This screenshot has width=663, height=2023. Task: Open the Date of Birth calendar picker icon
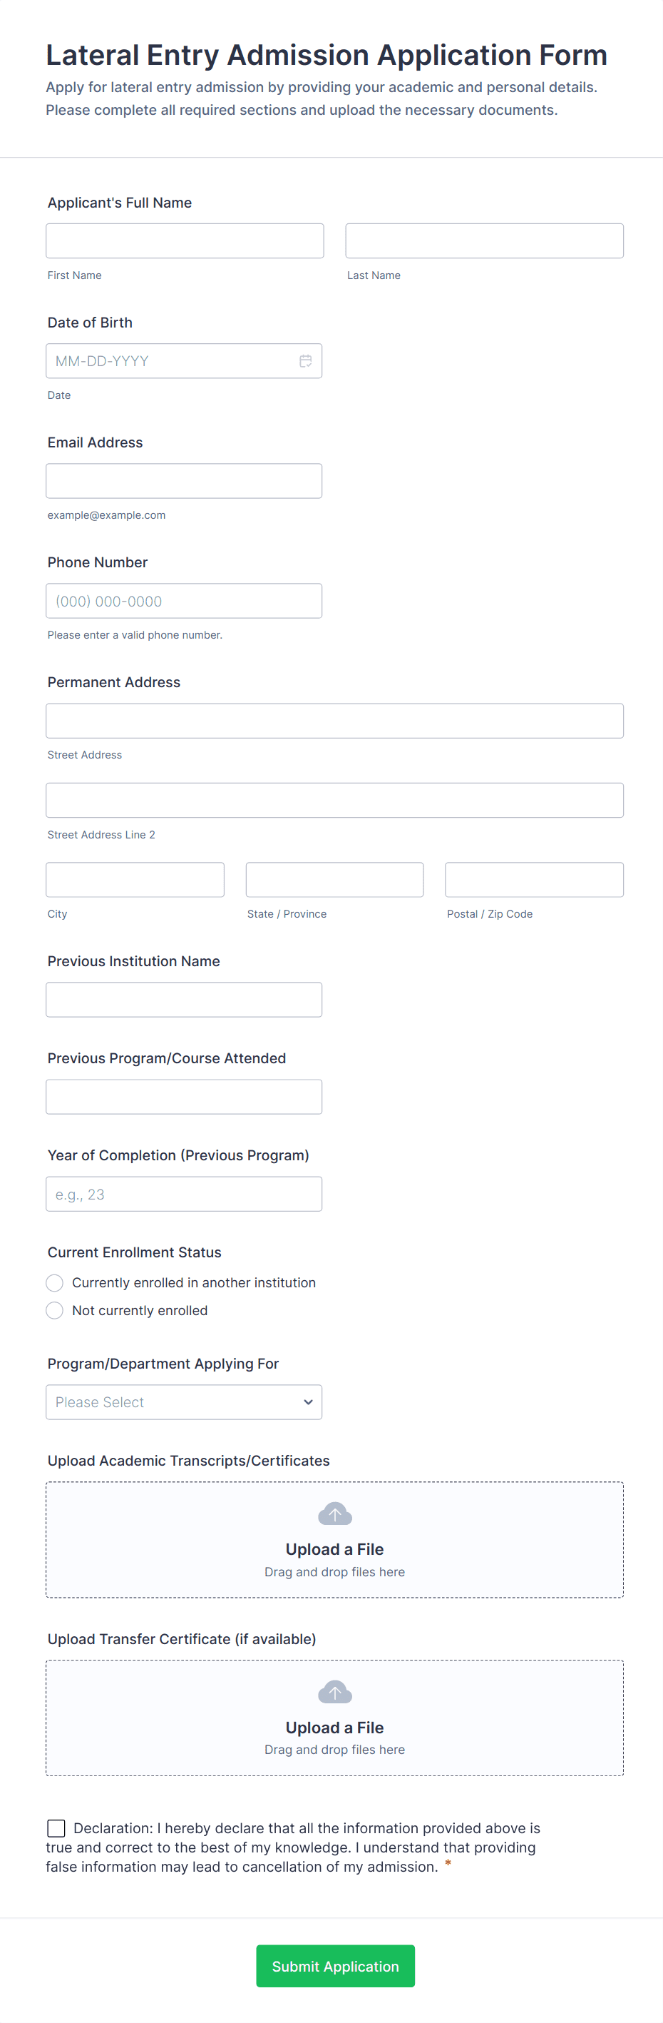305,361
